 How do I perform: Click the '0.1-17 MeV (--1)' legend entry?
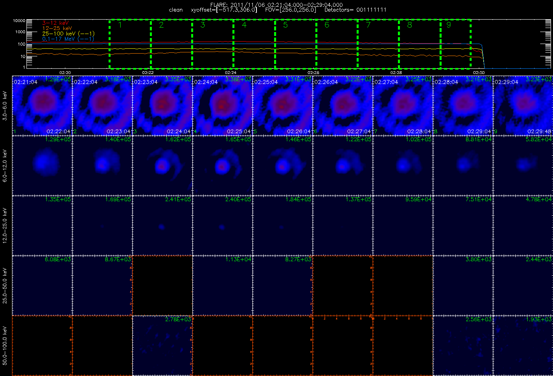[x=68, y=39]
